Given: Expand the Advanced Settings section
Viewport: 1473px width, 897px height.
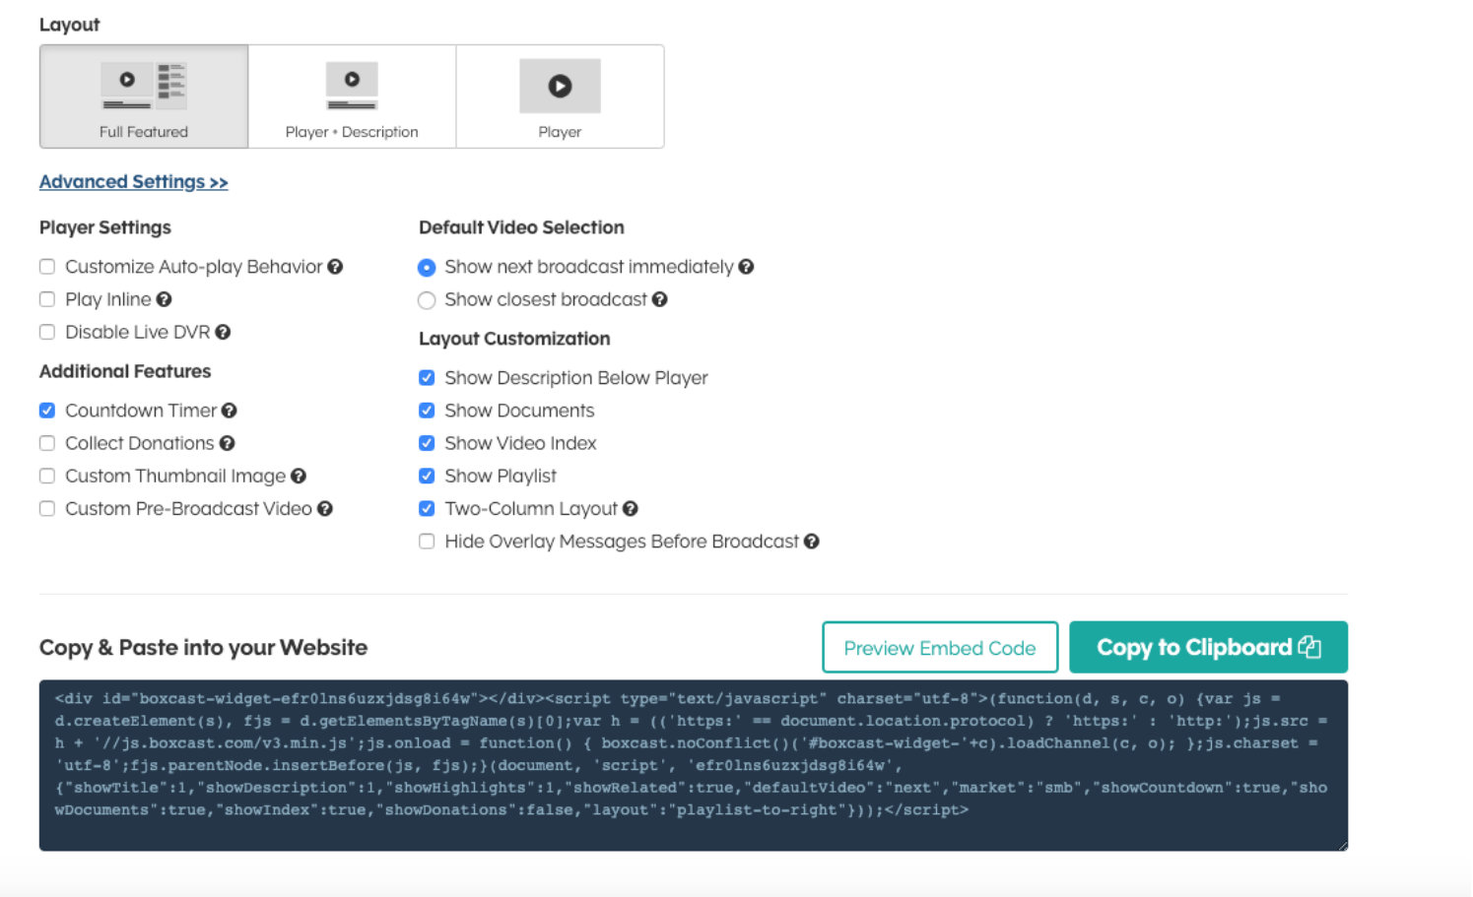Looking at the screenshot, I should click(x=133, y=181).
